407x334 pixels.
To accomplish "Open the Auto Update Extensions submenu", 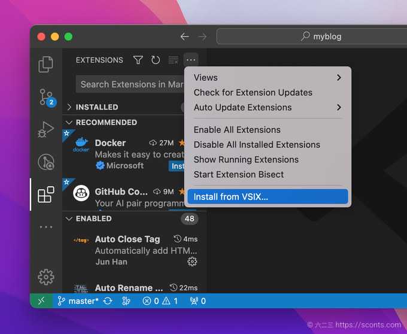I will (268, 107).
